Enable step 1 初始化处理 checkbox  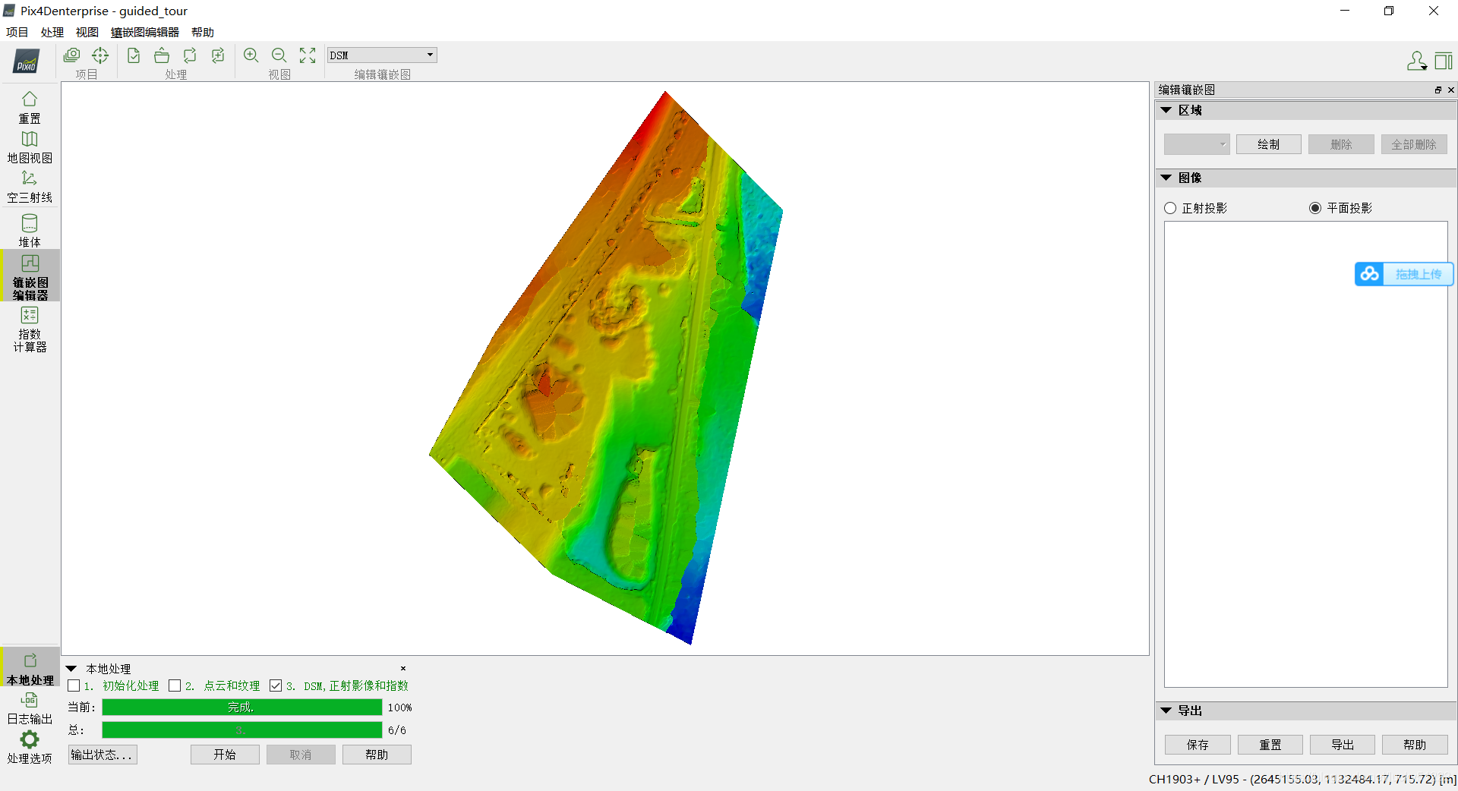click(74, 685)
